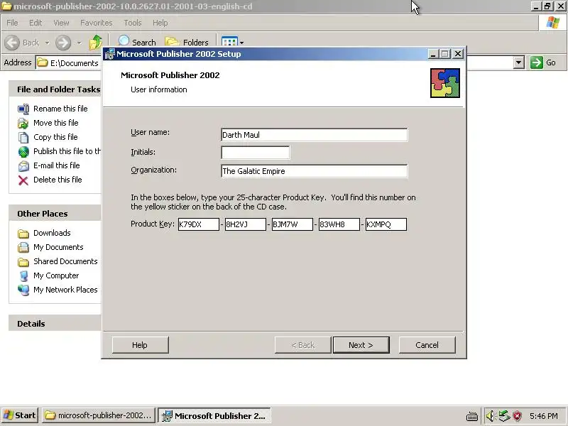Open the File menu in Explorer
568x426 pixels.
tap(12, 23)
